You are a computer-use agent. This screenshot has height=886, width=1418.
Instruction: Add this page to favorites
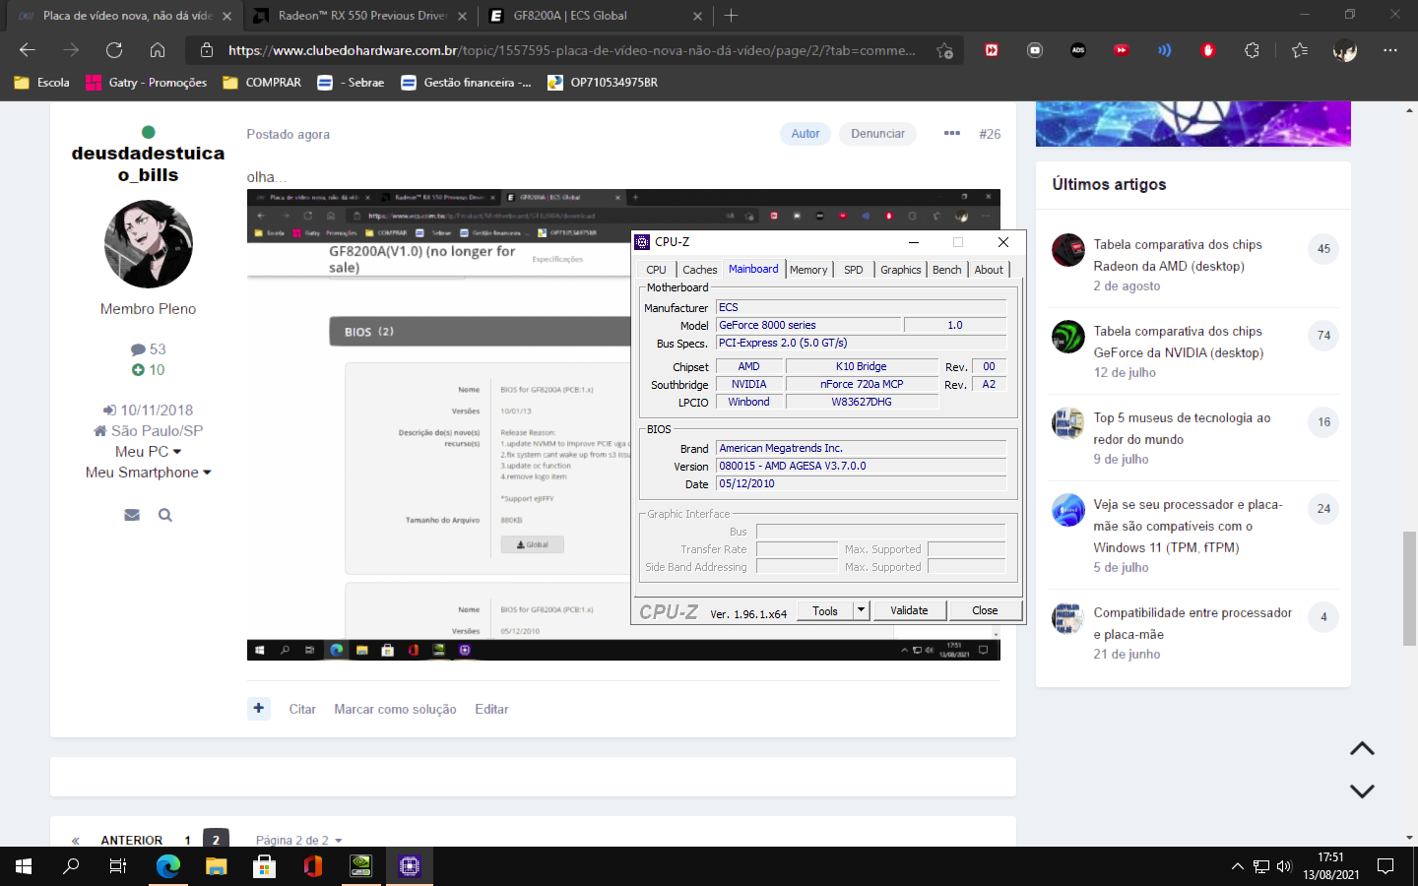[944, 50]
